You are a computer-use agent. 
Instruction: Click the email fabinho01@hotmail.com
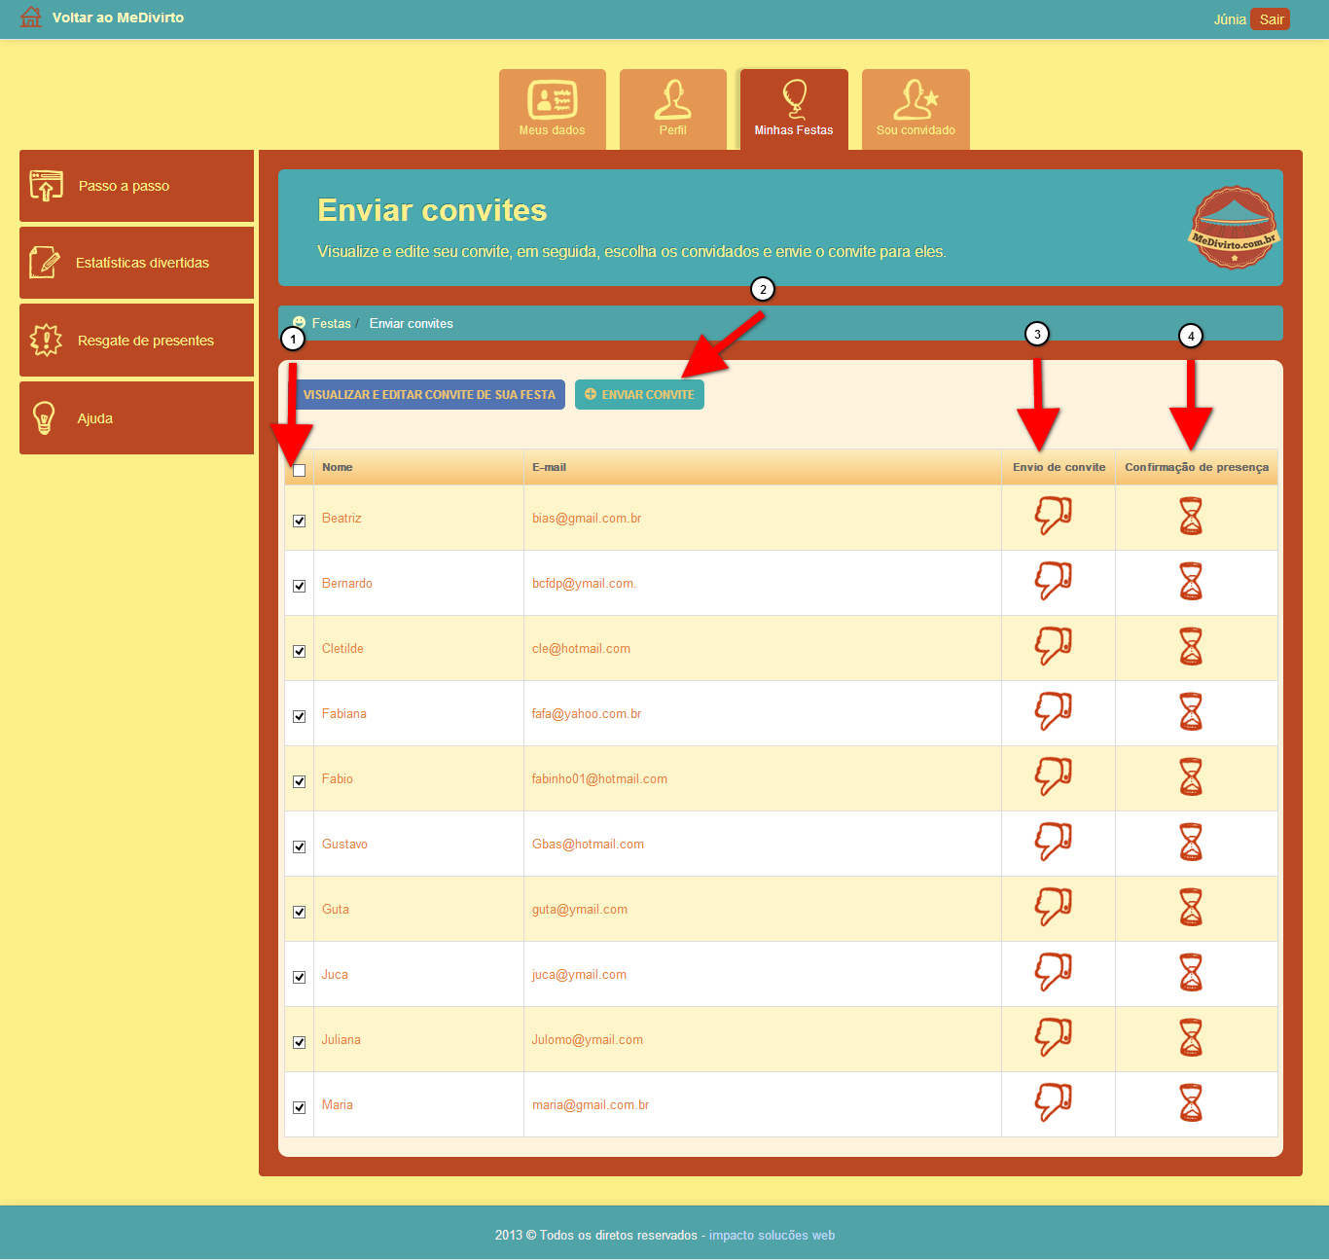coord(599,778)
